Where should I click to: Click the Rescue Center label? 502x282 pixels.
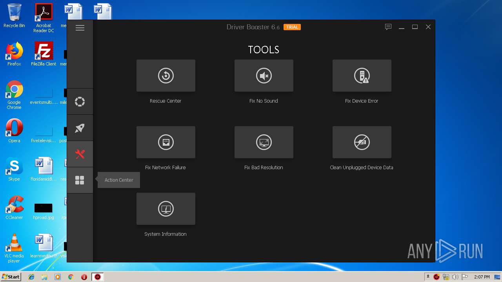pos(166,101)
